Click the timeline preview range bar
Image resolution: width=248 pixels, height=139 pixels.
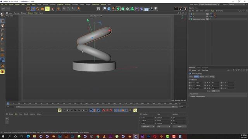(96, 107)
